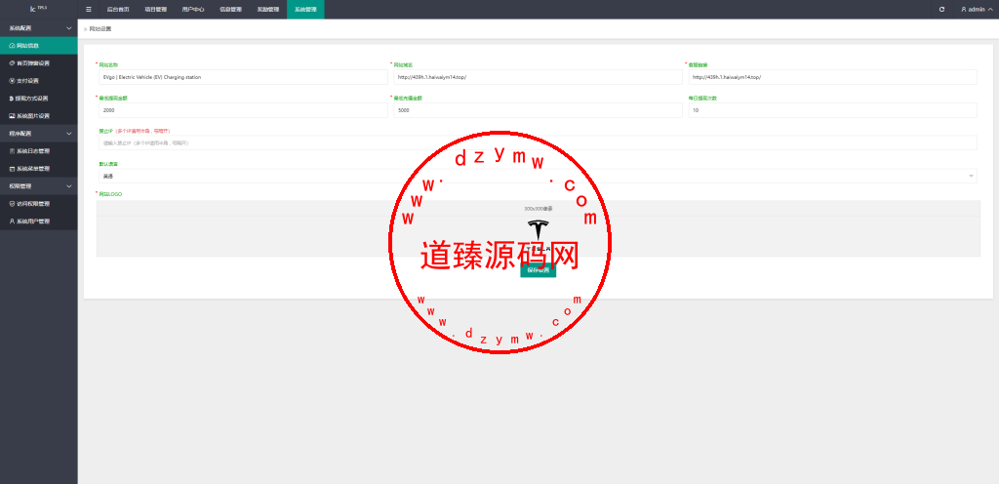Open the 后台首页 top tab
This screenshot has height=484, width=999.
[x=118, y=10]
